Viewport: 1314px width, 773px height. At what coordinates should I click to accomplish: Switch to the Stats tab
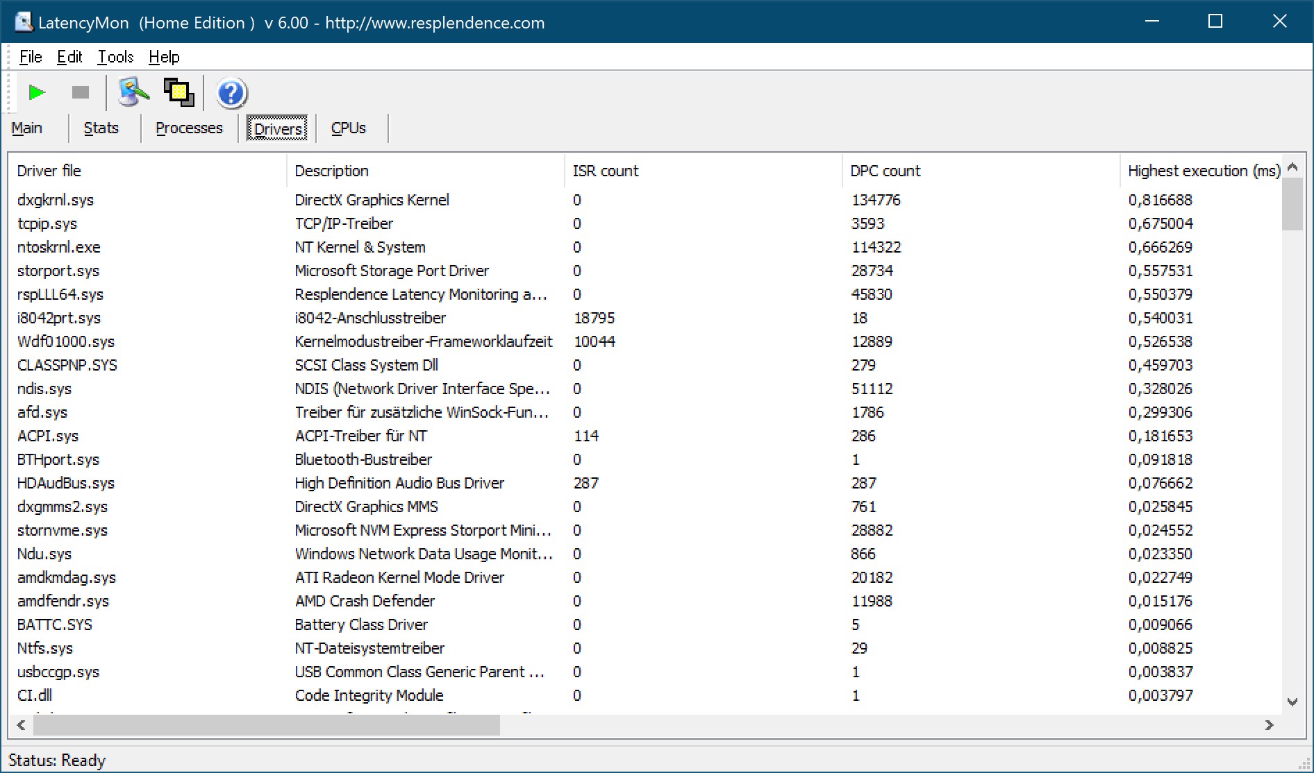[101, 128]
